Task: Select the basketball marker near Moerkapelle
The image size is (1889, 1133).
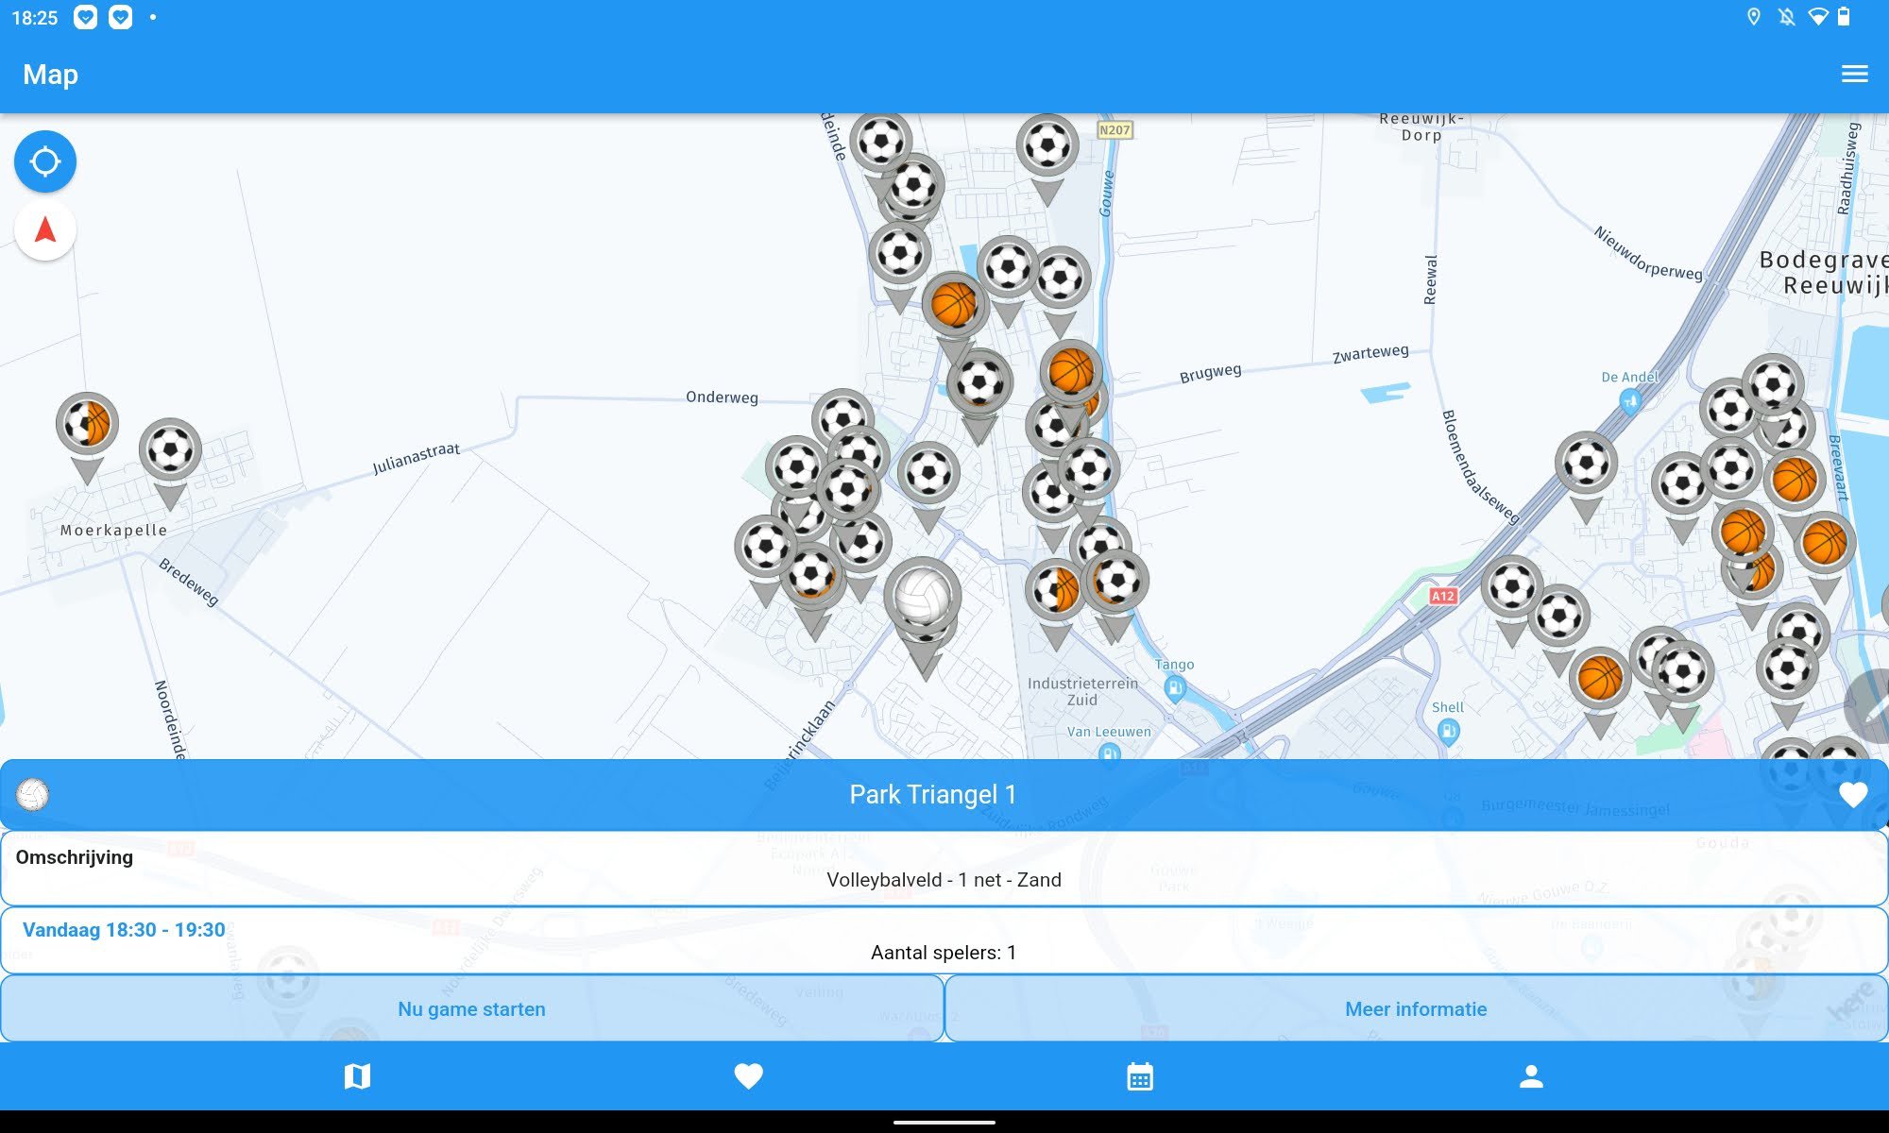Action: tap(87, 424)
